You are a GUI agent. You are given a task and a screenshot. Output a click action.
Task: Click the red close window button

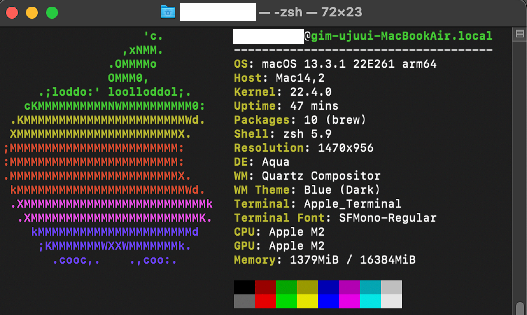click(12, 12)
